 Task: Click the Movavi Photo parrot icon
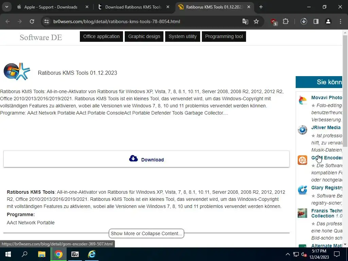click(x=302, y=100)
